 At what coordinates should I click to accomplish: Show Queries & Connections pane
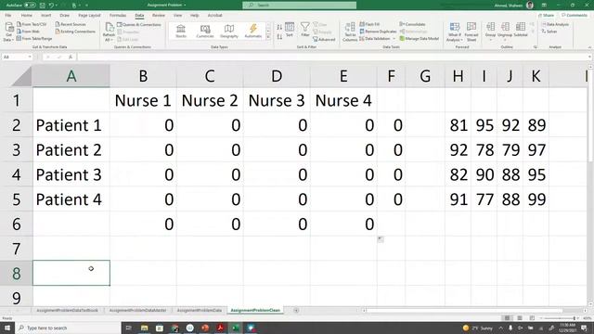pos(139,25)
